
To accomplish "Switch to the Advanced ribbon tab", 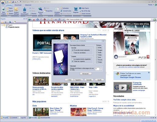I will click(x=28, y=5).
